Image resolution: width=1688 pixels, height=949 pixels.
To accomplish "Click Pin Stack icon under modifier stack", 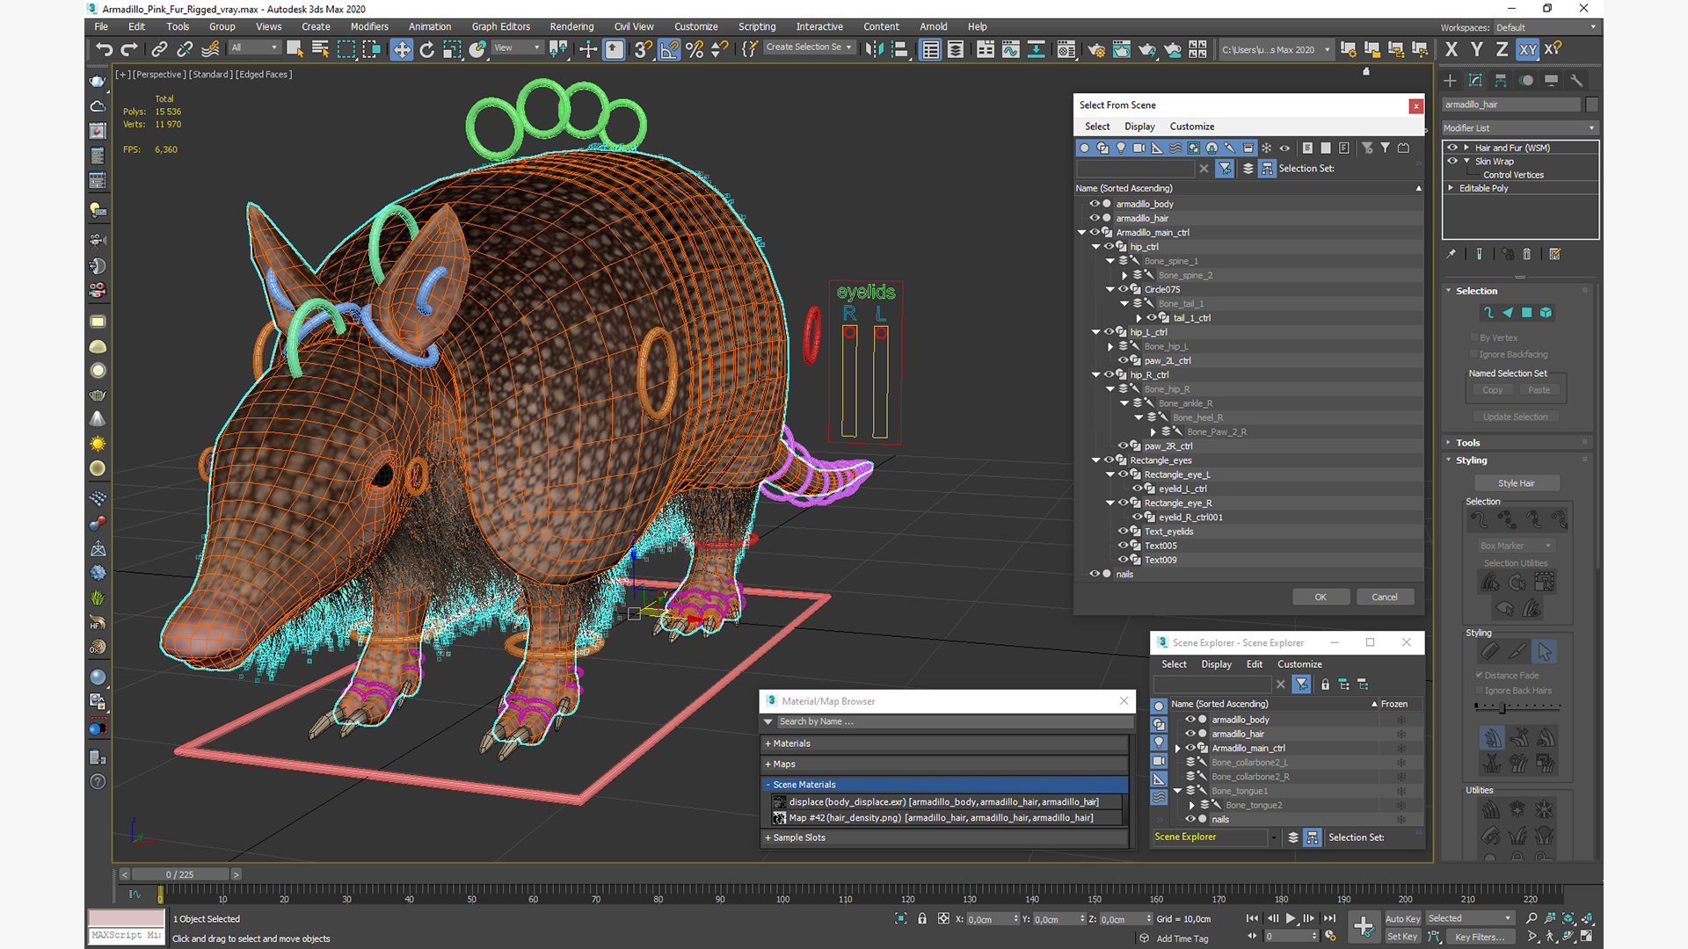I will (x=1452, y=254).
